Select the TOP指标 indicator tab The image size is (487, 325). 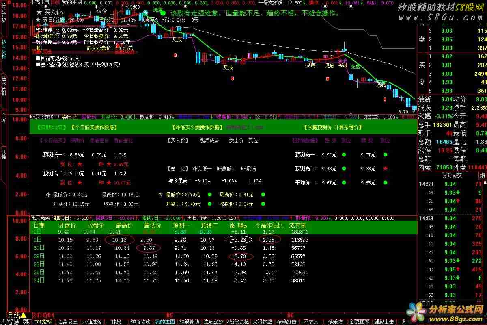[43, 322]
